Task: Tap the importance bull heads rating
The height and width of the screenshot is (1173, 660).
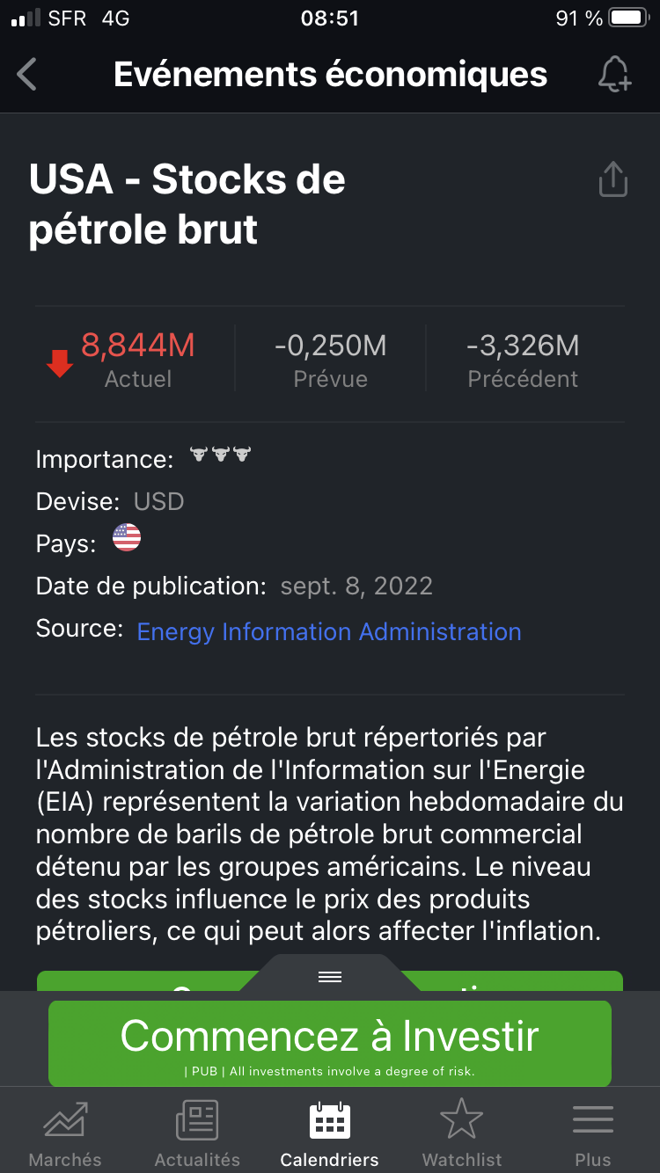Action: point(221,455)
